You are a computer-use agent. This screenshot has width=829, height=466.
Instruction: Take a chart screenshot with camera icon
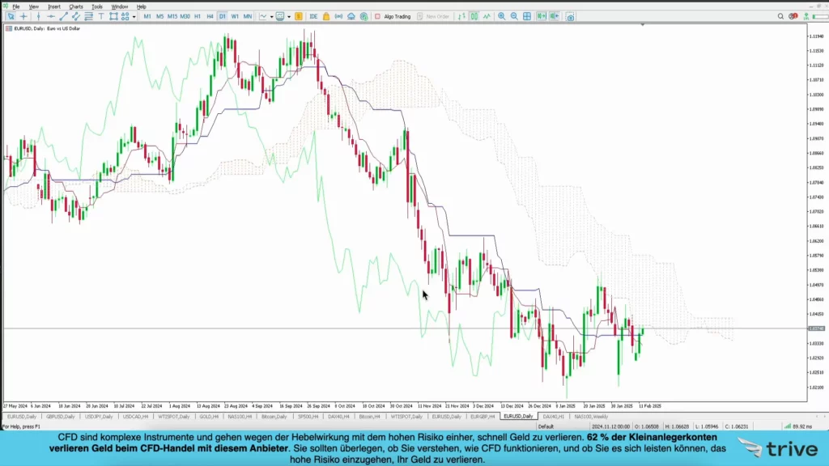(x=570, y=16)
